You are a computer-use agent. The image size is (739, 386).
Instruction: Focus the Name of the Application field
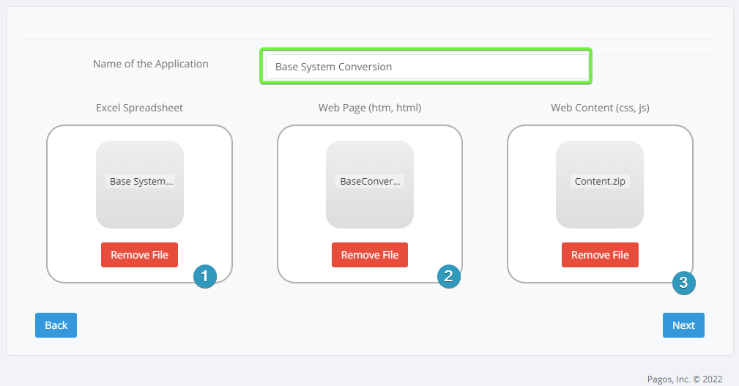point(426,67)
